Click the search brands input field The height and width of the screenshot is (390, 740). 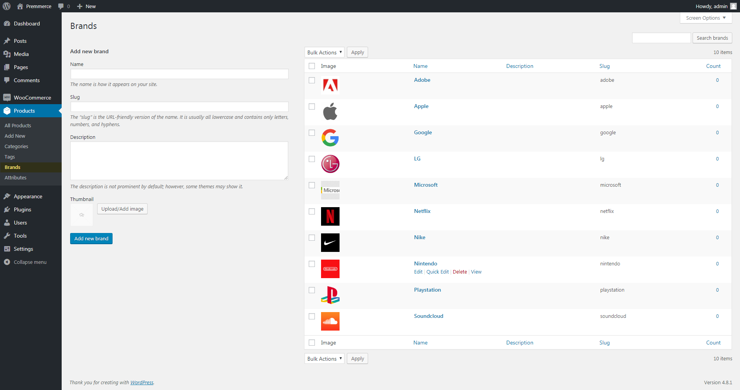coord(661,38)
